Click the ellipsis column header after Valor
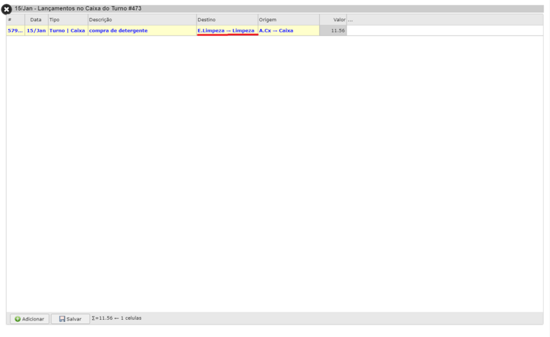 pos(351,20)
